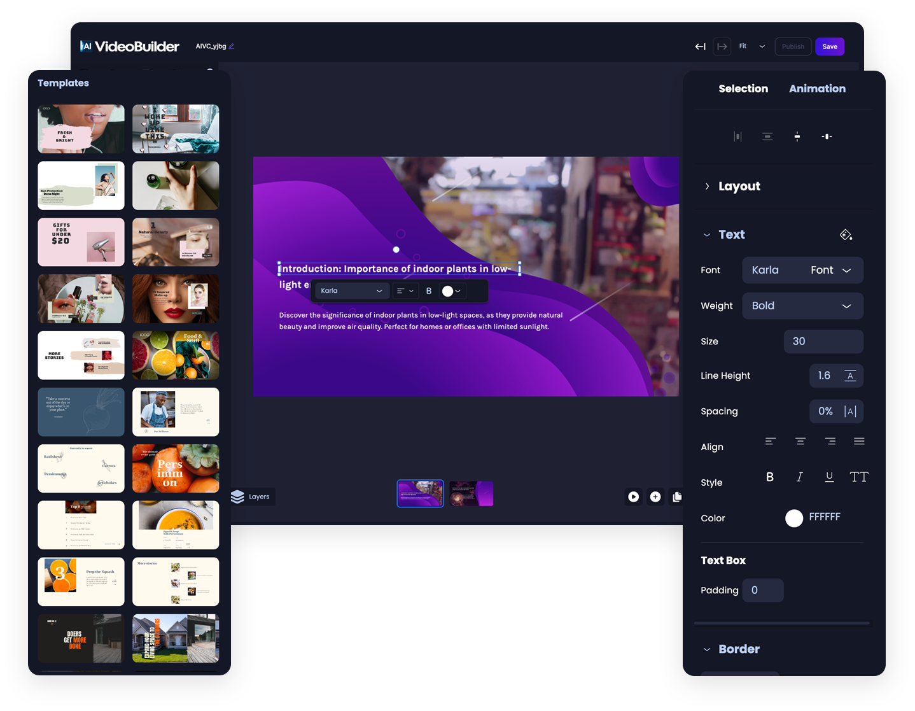Open the Karla Font dropdown in panel
This screenshot has width=915, height=711.
(x=802, y=270)
